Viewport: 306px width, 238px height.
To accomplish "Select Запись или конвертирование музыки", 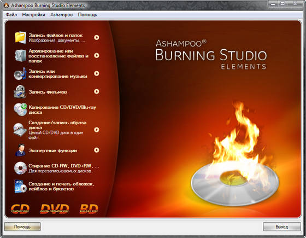I will (x=58, y=74).
